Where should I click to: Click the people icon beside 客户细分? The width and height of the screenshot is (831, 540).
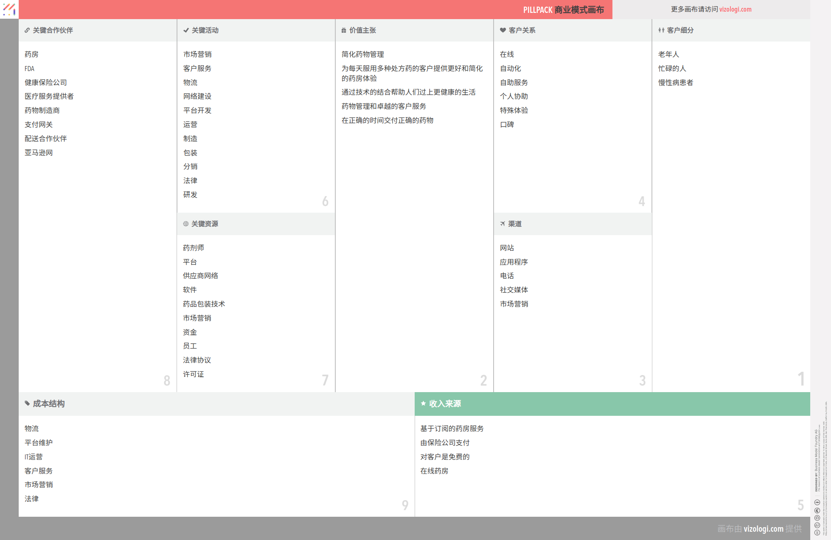[x=661, y=30]
